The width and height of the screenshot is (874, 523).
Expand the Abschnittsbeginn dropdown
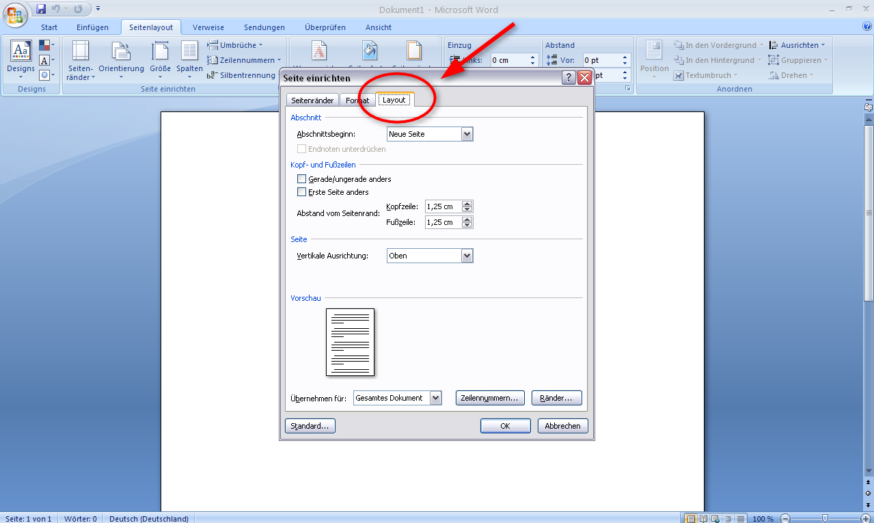point(467,134)
